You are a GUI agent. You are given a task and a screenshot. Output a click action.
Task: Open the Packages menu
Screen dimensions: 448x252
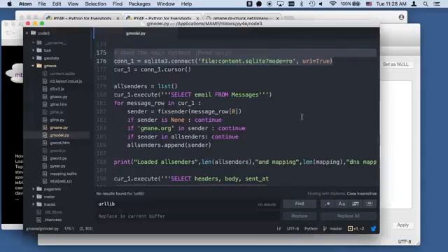click(139, 3)
